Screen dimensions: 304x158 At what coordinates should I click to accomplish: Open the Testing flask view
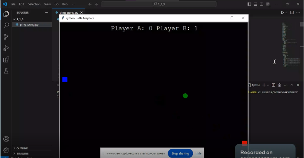[x=6, y=71]
